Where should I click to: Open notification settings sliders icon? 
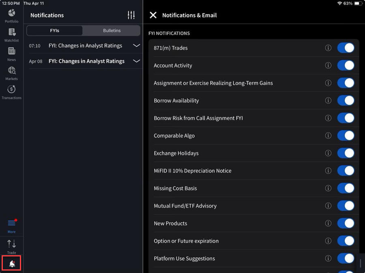(x=131, y=15)
